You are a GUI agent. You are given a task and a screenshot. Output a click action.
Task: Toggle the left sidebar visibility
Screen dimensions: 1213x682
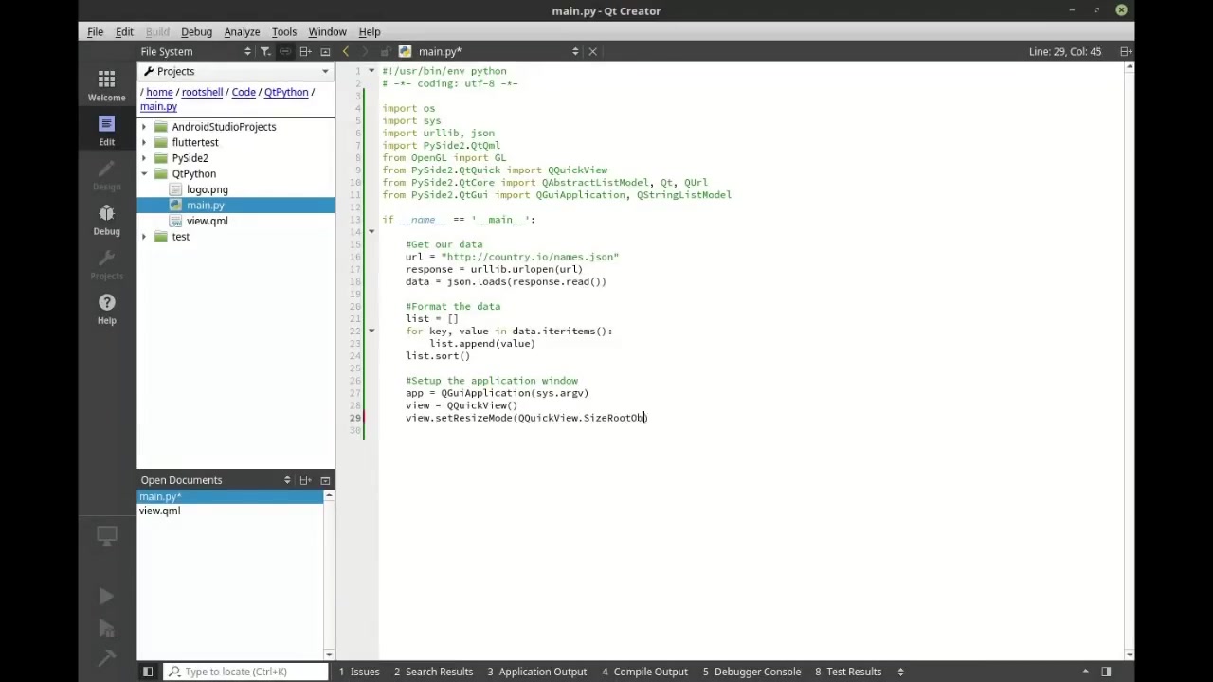click(148, 672)
